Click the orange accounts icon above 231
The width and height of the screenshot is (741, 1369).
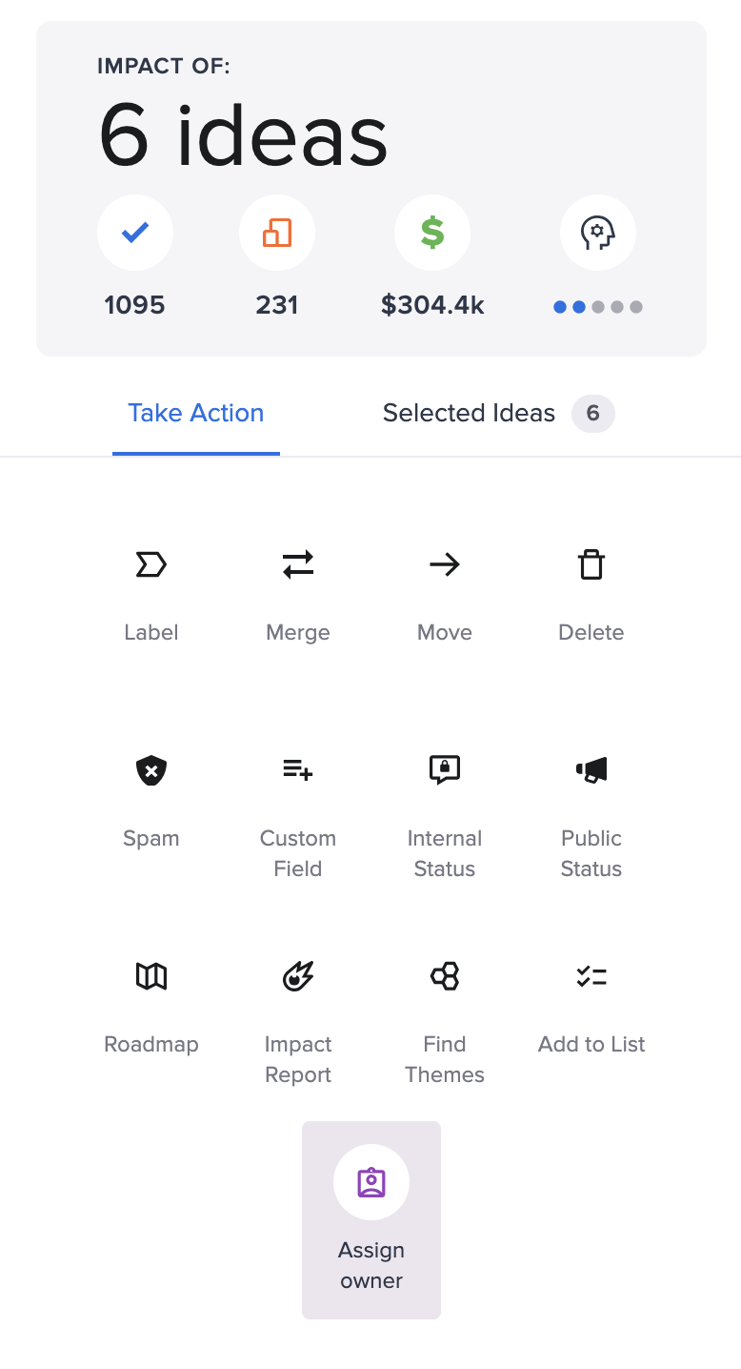pyautogui.click(x=277, y=233)
